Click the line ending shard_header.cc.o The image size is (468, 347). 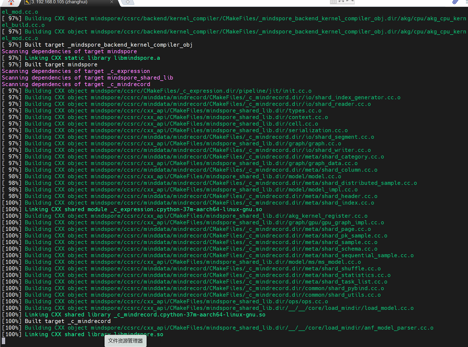click(190, 196)
